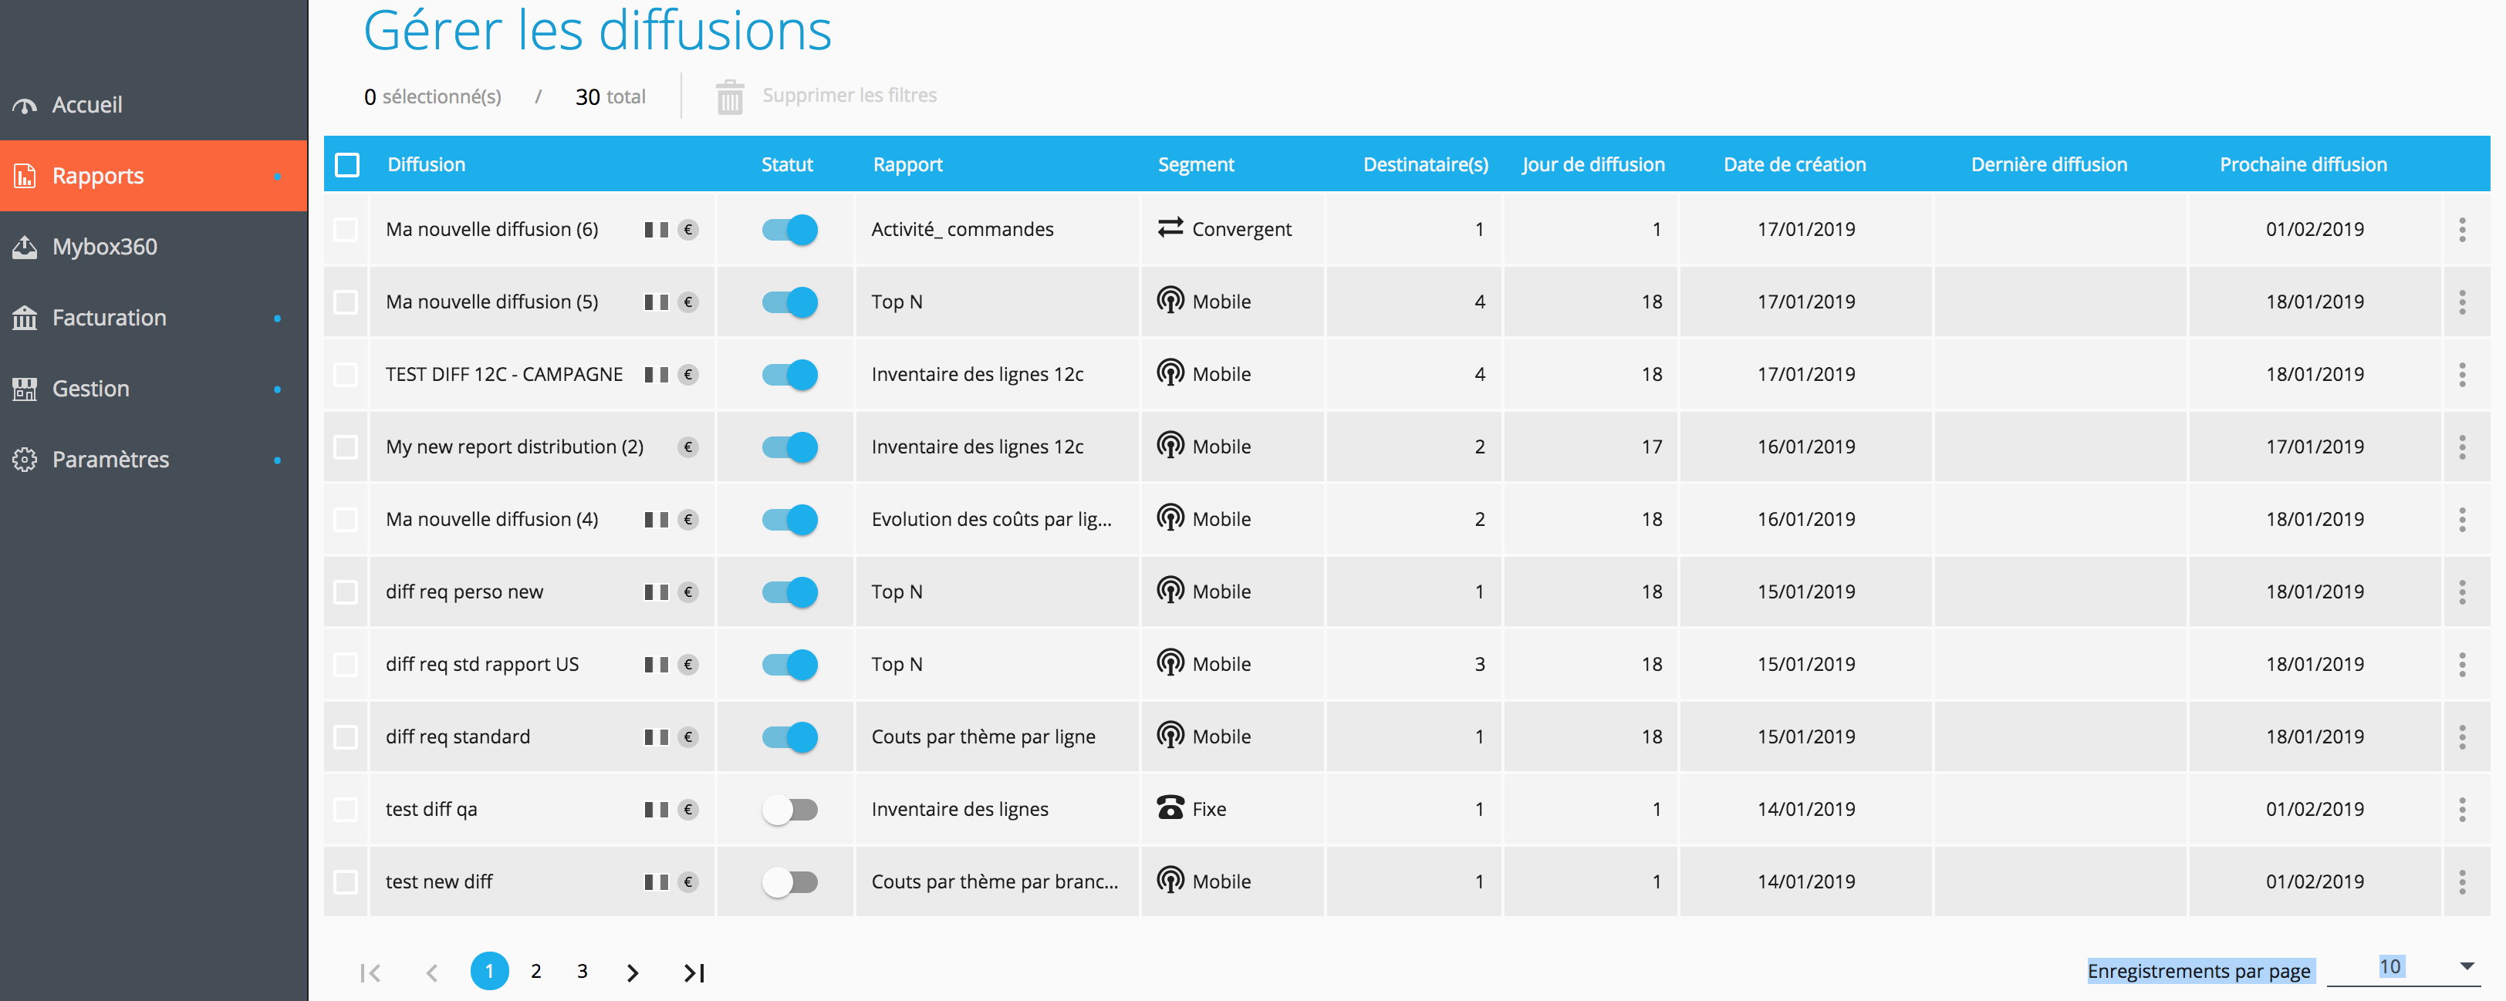This screenshot has height=1001, width=2506.
Task: Sort by the Date de création column header
Action: (x=1795, y=164)
